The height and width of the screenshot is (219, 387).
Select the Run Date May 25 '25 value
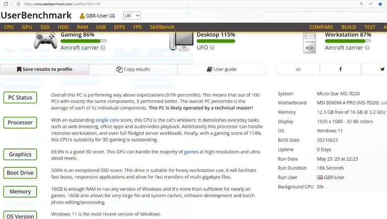click(x=338, y=159)
